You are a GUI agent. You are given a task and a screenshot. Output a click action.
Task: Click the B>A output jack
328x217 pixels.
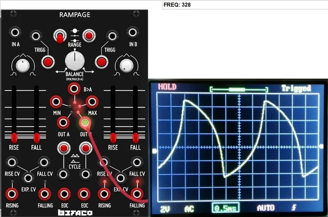74,89
